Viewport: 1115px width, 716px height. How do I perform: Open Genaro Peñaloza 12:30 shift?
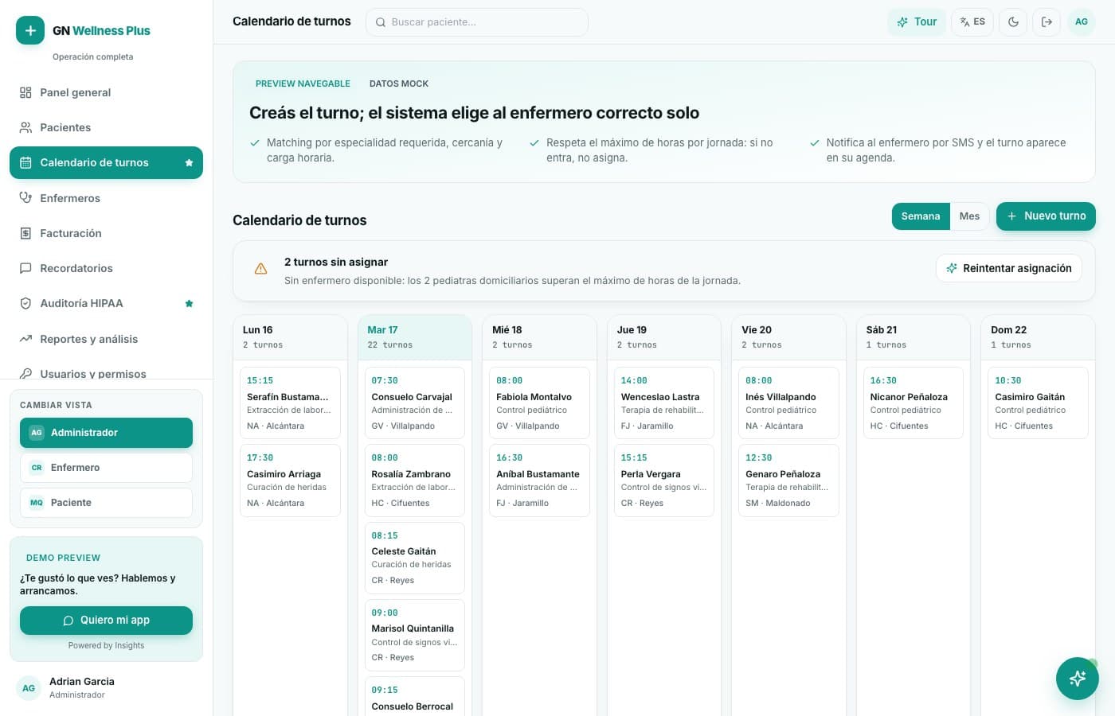[x=788, y=481]
